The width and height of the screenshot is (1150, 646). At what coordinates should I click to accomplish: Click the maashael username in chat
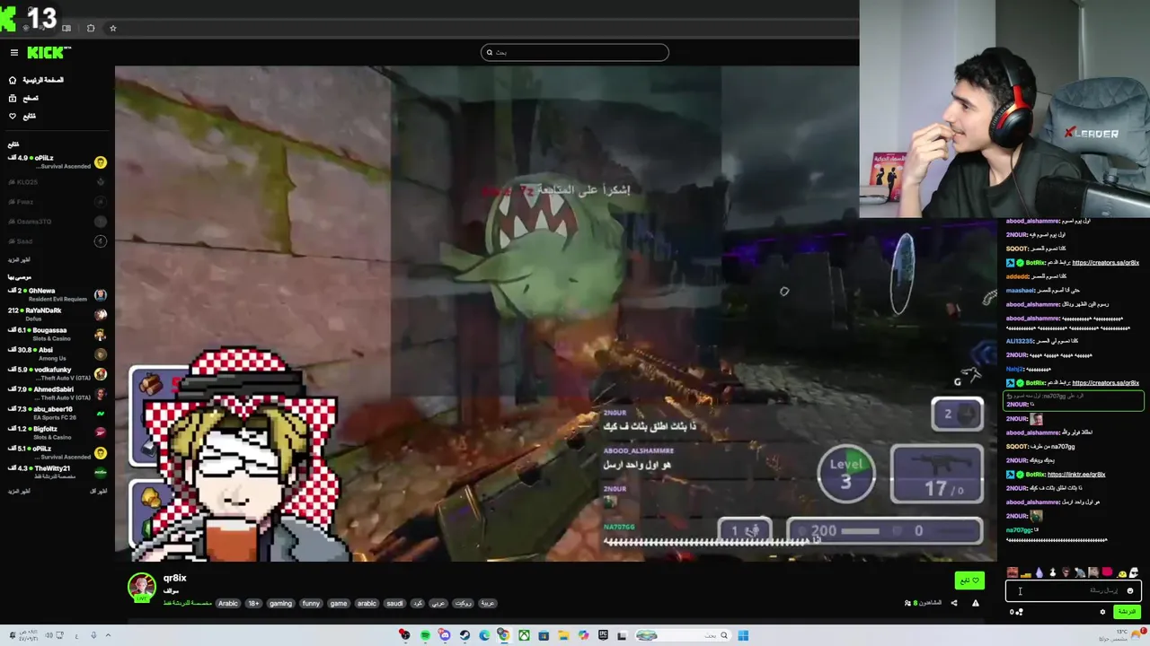click(1021, 290)
